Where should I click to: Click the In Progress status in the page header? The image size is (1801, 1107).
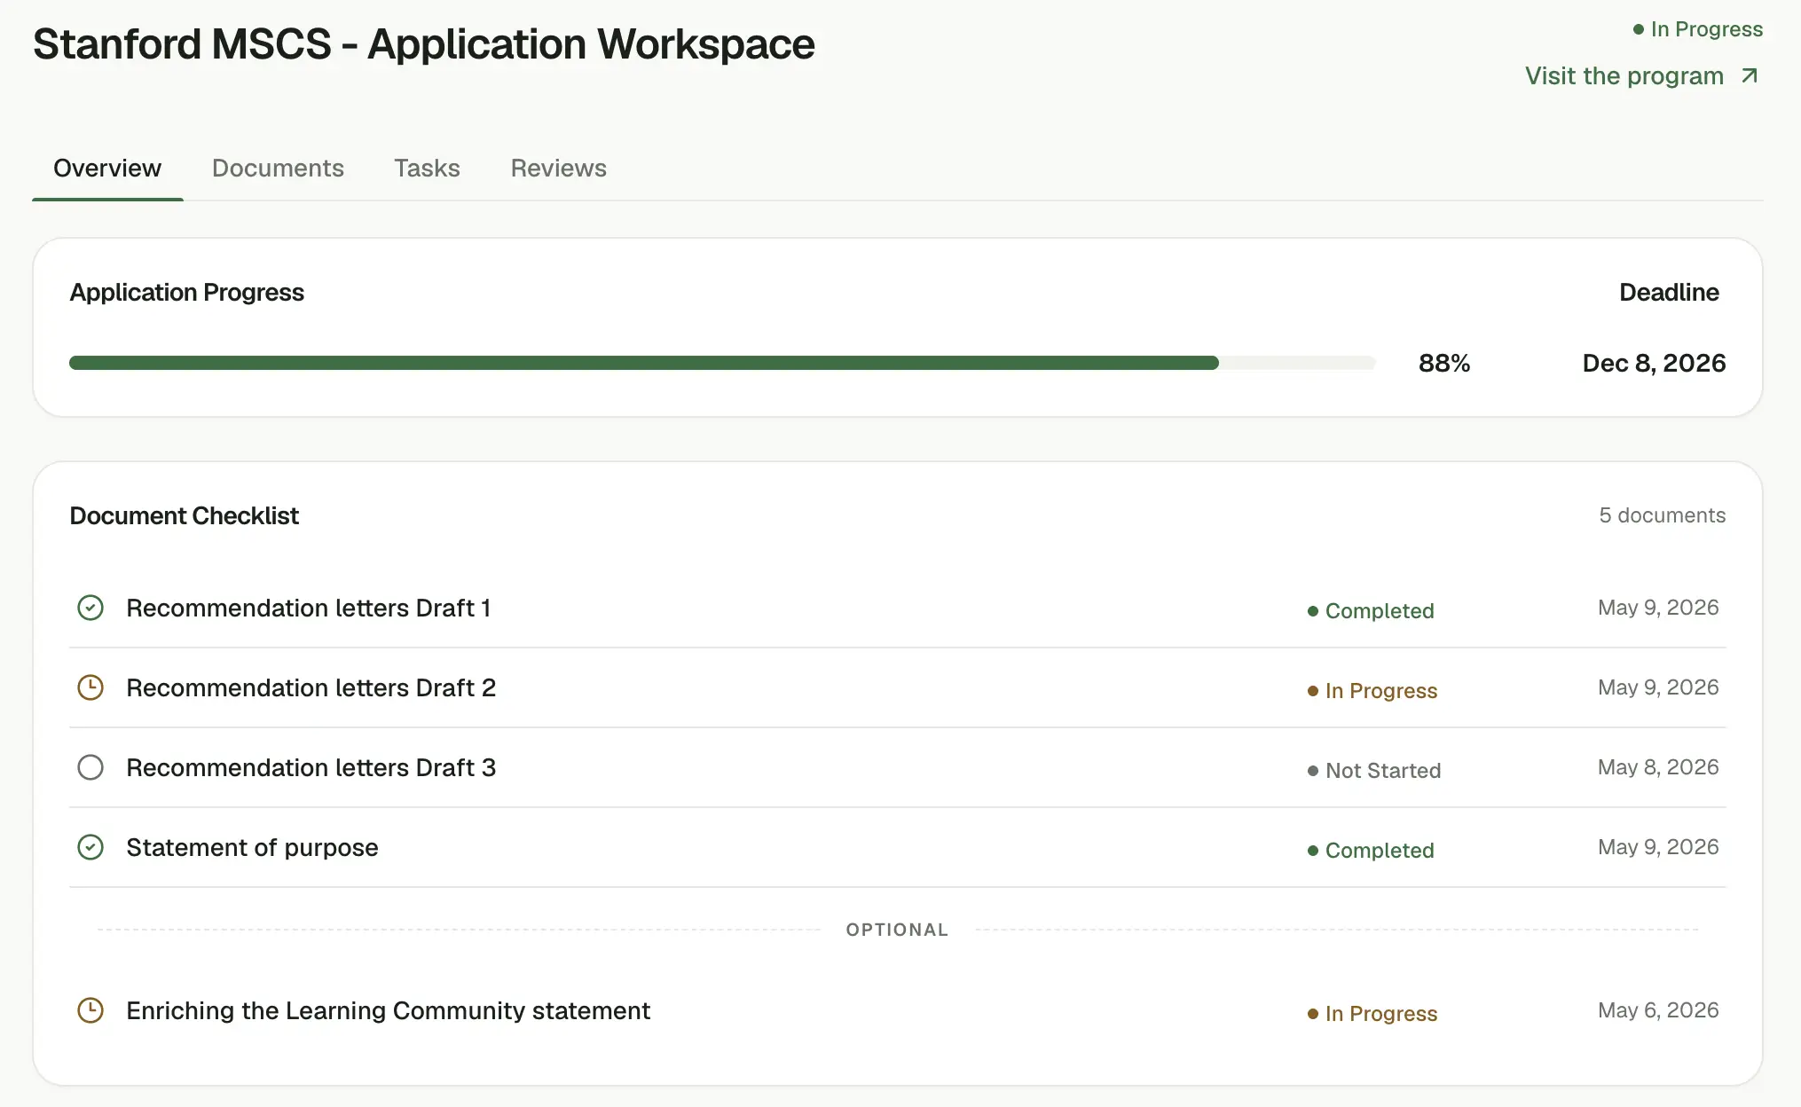(1697, 29)
